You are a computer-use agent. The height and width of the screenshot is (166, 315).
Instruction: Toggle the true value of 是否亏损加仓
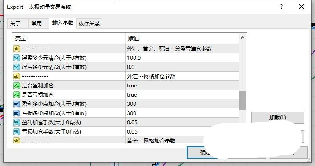[132, 95]
